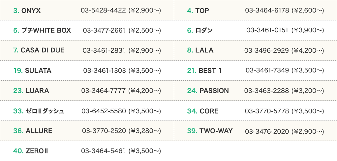Screen dimensions: 337x161
Task: Open the PASSION entry
Action: click(214, 91)
